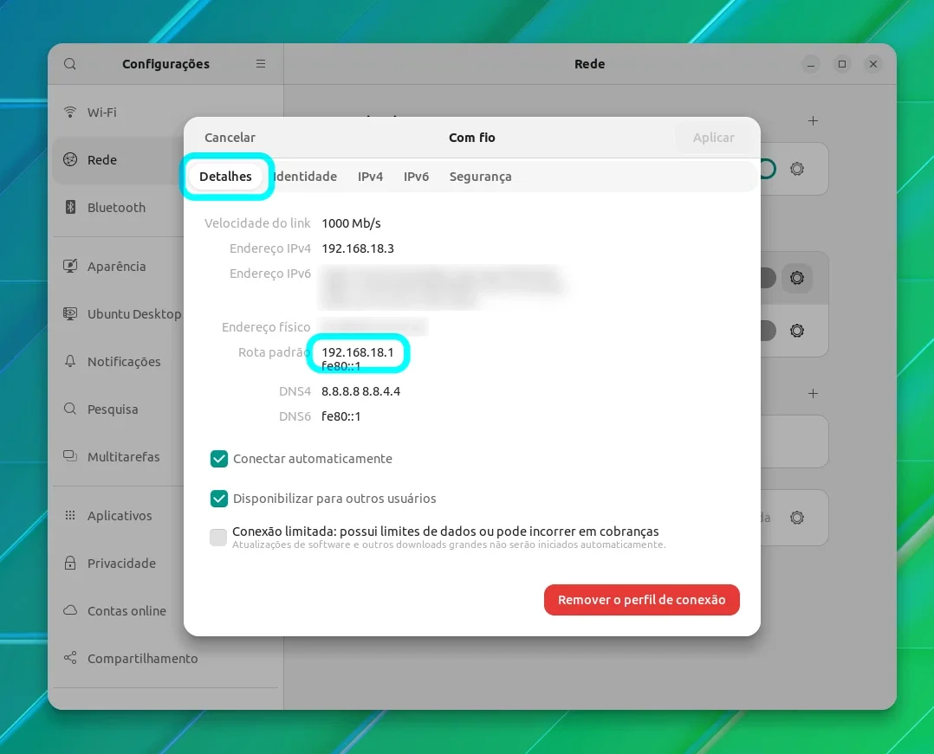Open the hamburger menu beside Configurações
The width and height of the screenshot is (934, 754).
point(261,64)
